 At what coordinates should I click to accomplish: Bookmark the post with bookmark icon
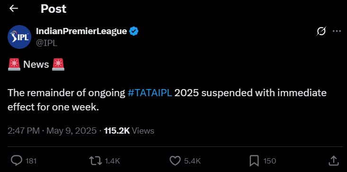pyautogui.click(x=254, y=161)
